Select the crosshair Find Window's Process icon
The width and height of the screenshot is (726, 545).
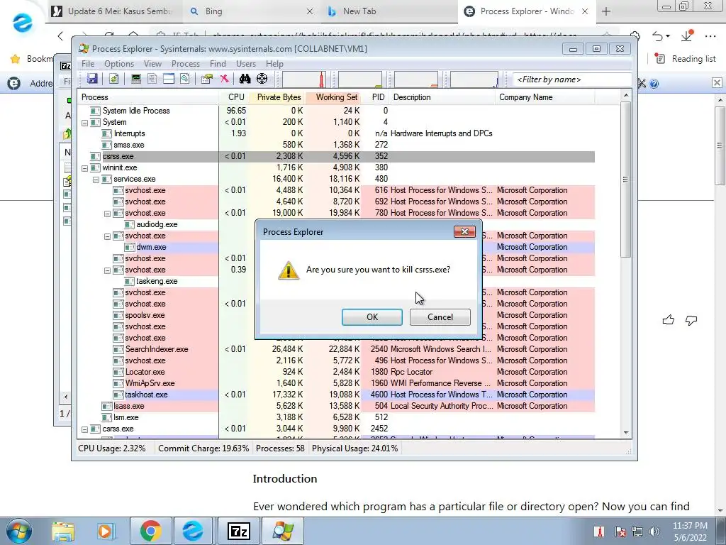[x=262, y=79]
